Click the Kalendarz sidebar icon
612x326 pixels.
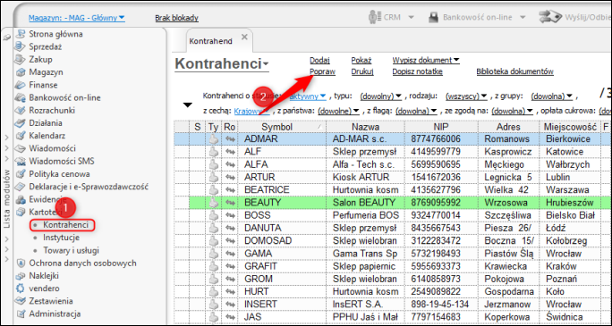[x=20, y=136]
